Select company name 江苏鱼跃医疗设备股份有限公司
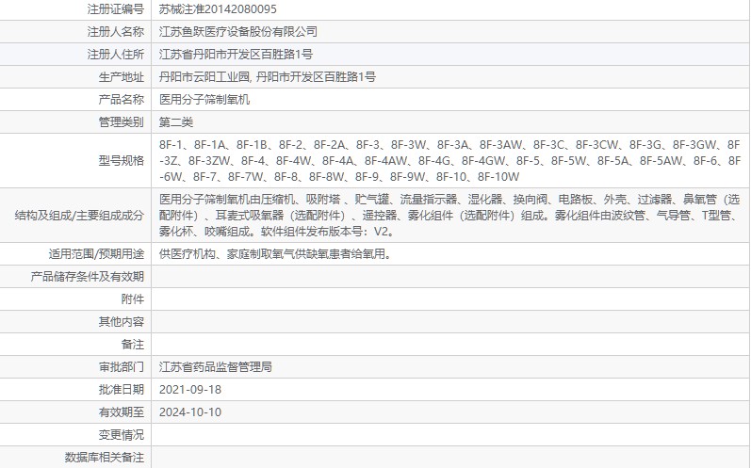Image resolution: width=751 pixels, height=468 pixels. pyautogui.click(x=238, y=32)
